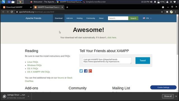Open the About menu item

pyautogui.click(x=101, y=18)
